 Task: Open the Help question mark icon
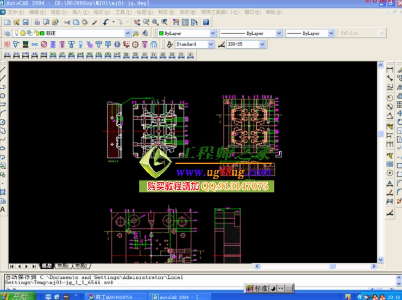coord(206,22)
